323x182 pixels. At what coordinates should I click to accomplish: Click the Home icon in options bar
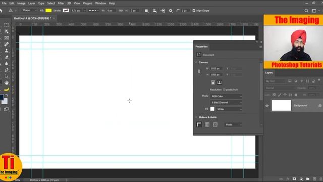1,11
